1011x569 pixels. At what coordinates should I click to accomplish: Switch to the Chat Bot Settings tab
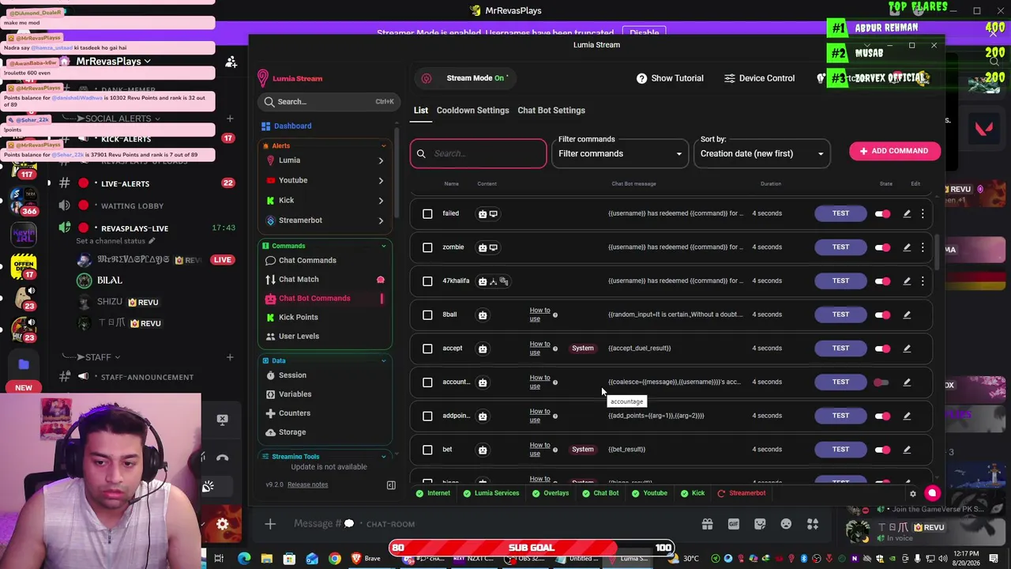[x=551, y=111]
